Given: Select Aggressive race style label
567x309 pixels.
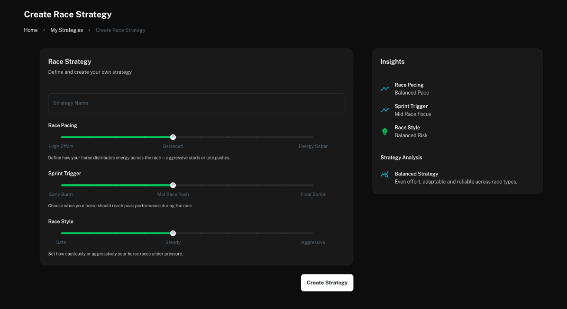Looking at the screenshot, I should coord(313,243).
